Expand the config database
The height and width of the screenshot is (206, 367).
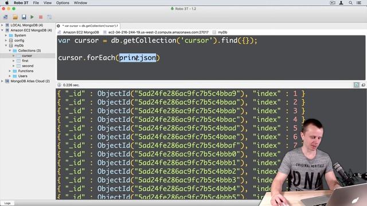coord(6,41)
